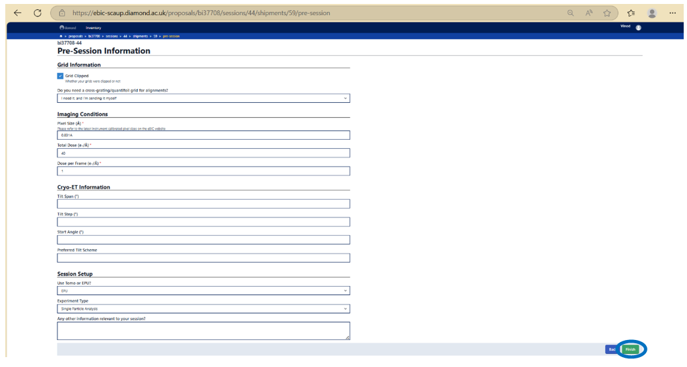Open the browser profile avatar

pyautogui.click(x=652, y=13)
